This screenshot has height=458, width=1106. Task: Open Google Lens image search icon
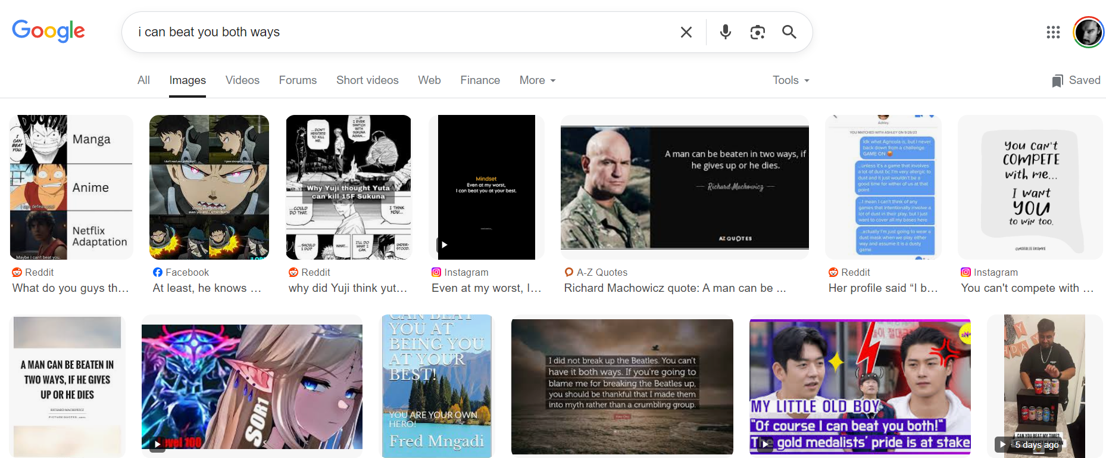(757, 32)
